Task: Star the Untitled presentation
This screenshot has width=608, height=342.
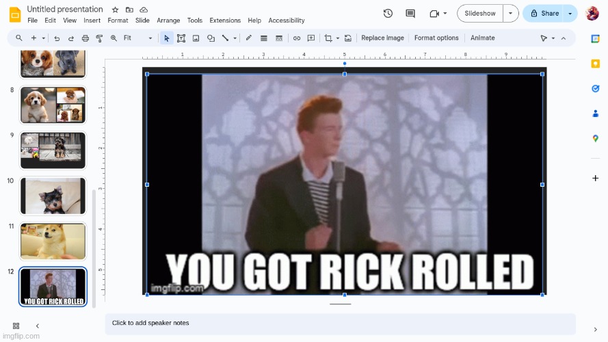Action: [x=115, y=10]
